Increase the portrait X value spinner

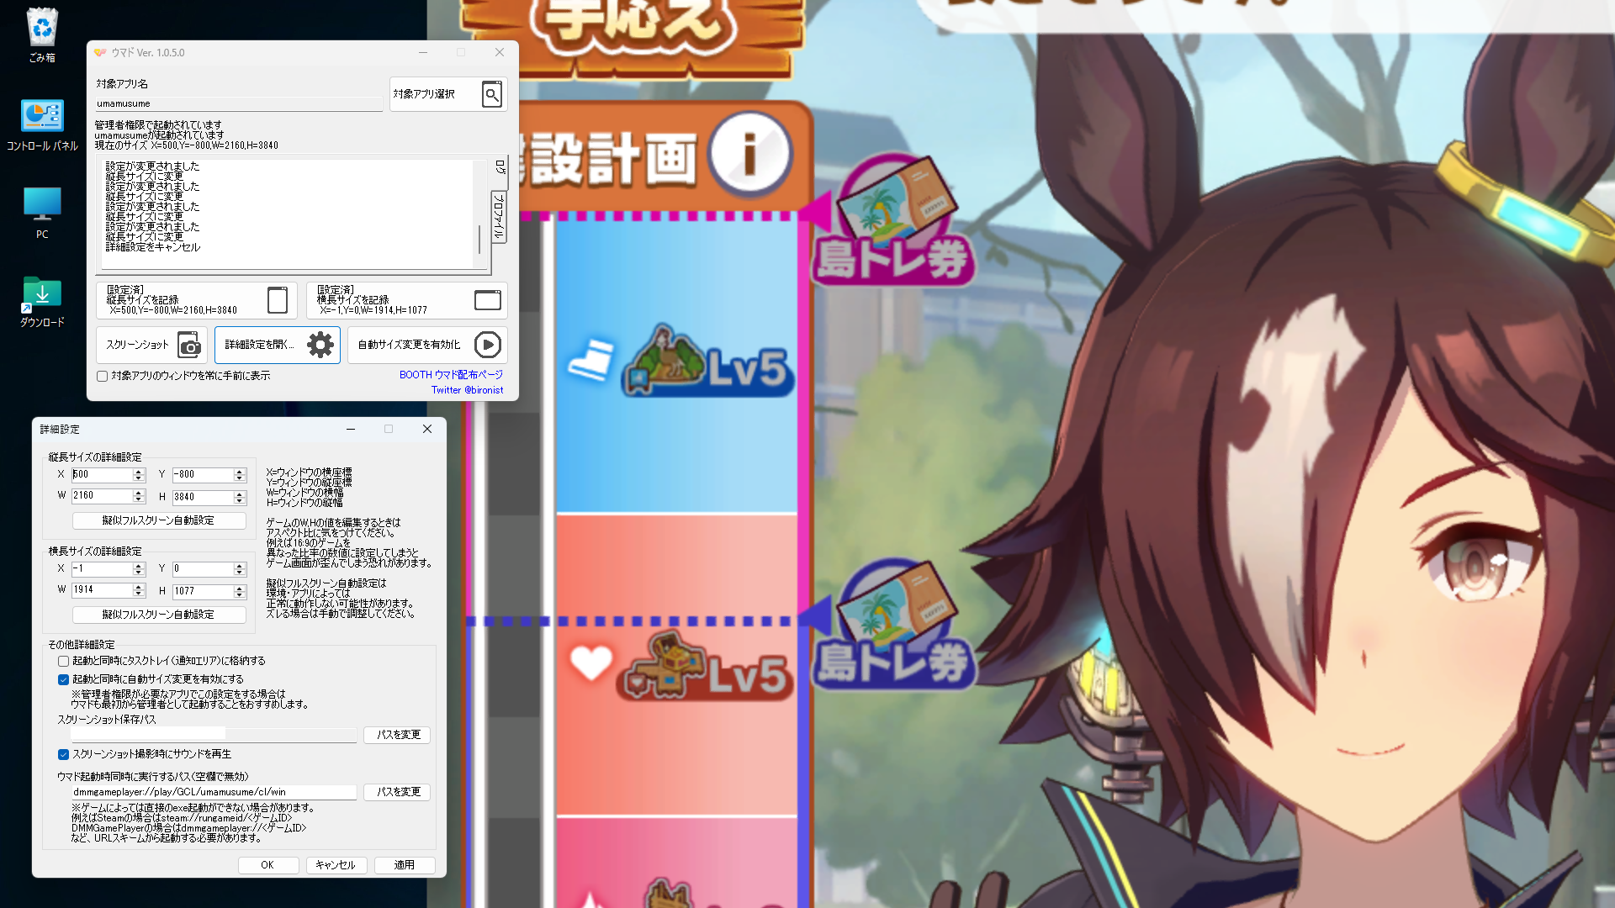pos(139,472)
